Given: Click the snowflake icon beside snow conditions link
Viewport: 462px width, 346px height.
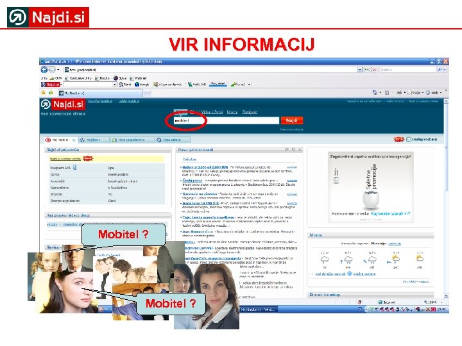Looking at the screenshot, I should click(x=350, y=274).
